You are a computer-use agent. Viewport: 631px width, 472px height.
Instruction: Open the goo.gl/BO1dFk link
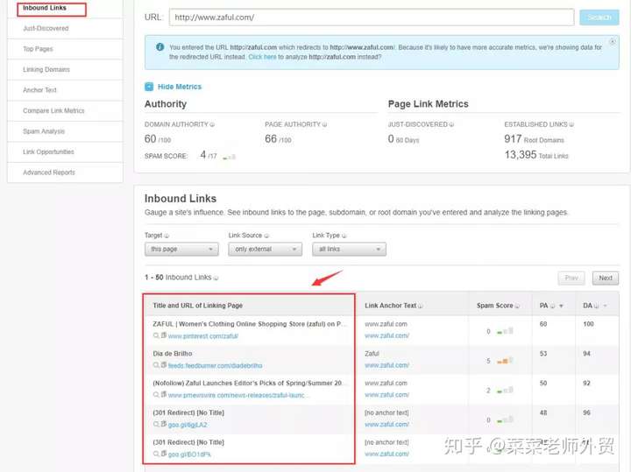pyautogui.click(x=189, y=454)
